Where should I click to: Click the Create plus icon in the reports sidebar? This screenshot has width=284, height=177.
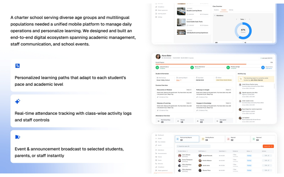(156, 138)
